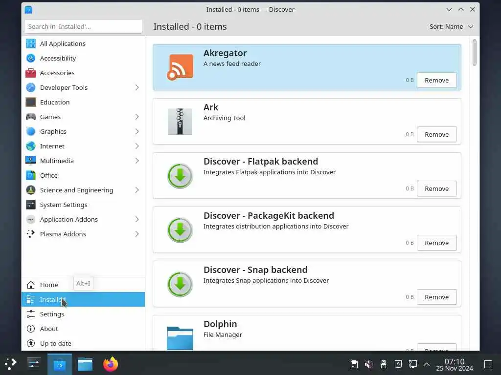
Task: Open the About page
Action: [x=83, y=329]
